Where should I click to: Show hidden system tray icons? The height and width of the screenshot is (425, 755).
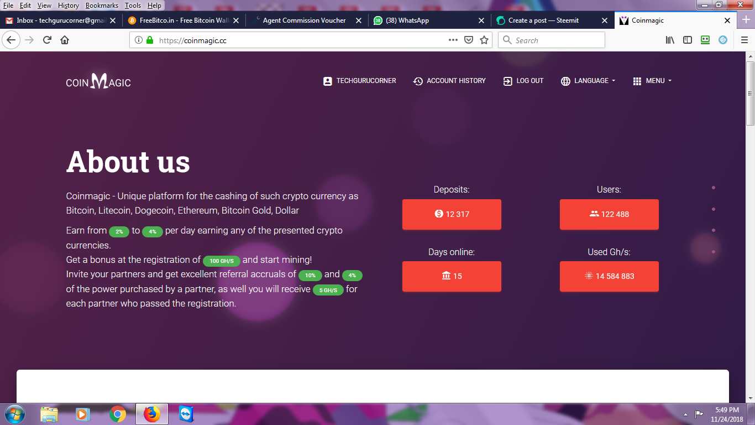tap(686, 414)
